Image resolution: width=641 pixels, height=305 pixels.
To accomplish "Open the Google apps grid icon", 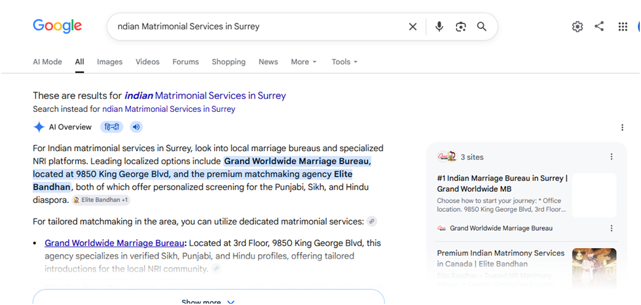I will point(623,27).
